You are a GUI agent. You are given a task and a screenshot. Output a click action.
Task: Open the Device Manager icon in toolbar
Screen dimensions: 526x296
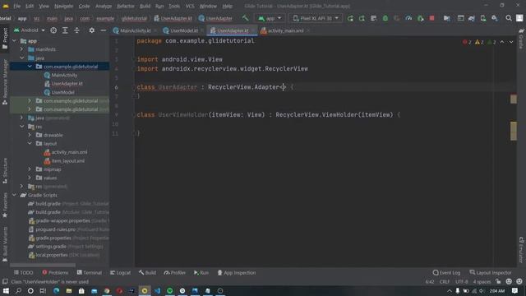482,18
